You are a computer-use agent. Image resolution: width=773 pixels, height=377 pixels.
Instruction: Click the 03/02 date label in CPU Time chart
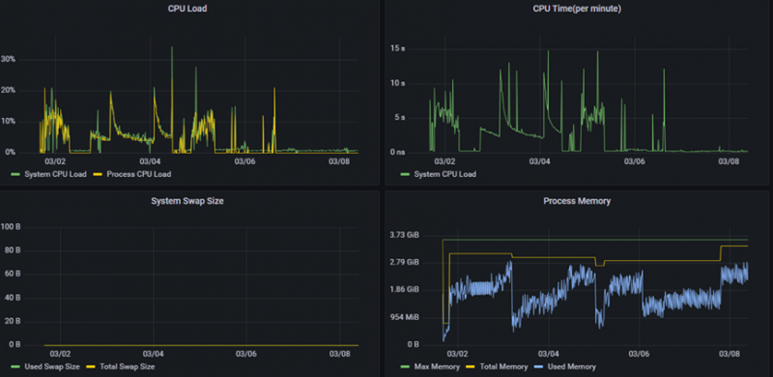point(444,160)
